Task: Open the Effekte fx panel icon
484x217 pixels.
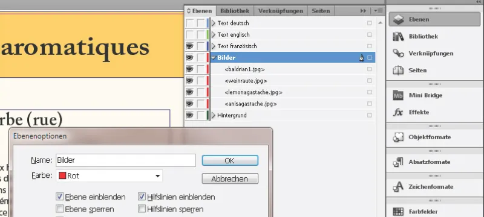Action: tap(398, 112)
